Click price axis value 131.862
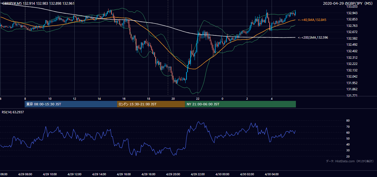This screenshot has width=377, height=177. [352, 89]
